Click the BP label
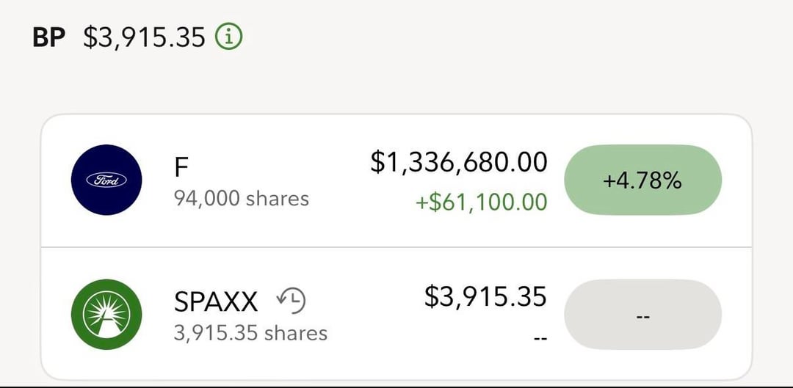The image size is (793, 388). [48, 37]
